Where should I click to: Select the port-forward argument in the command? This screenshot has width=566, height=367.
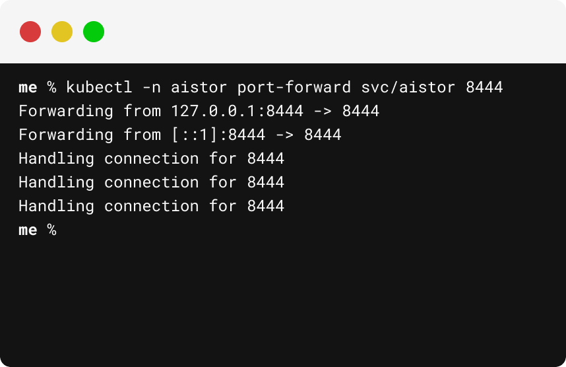point(294,87)
